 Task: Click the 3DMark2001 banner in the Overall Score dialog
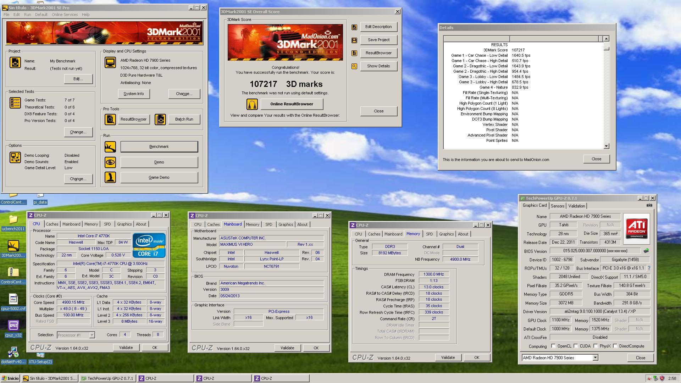[285, 42]
